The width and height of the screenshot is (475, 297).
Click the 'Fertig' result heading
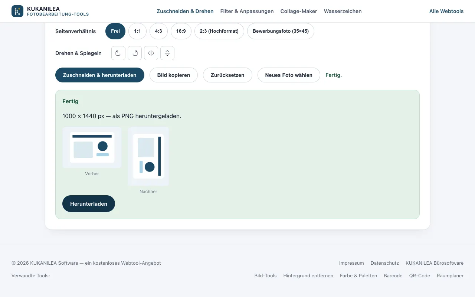tap(71, 101)
